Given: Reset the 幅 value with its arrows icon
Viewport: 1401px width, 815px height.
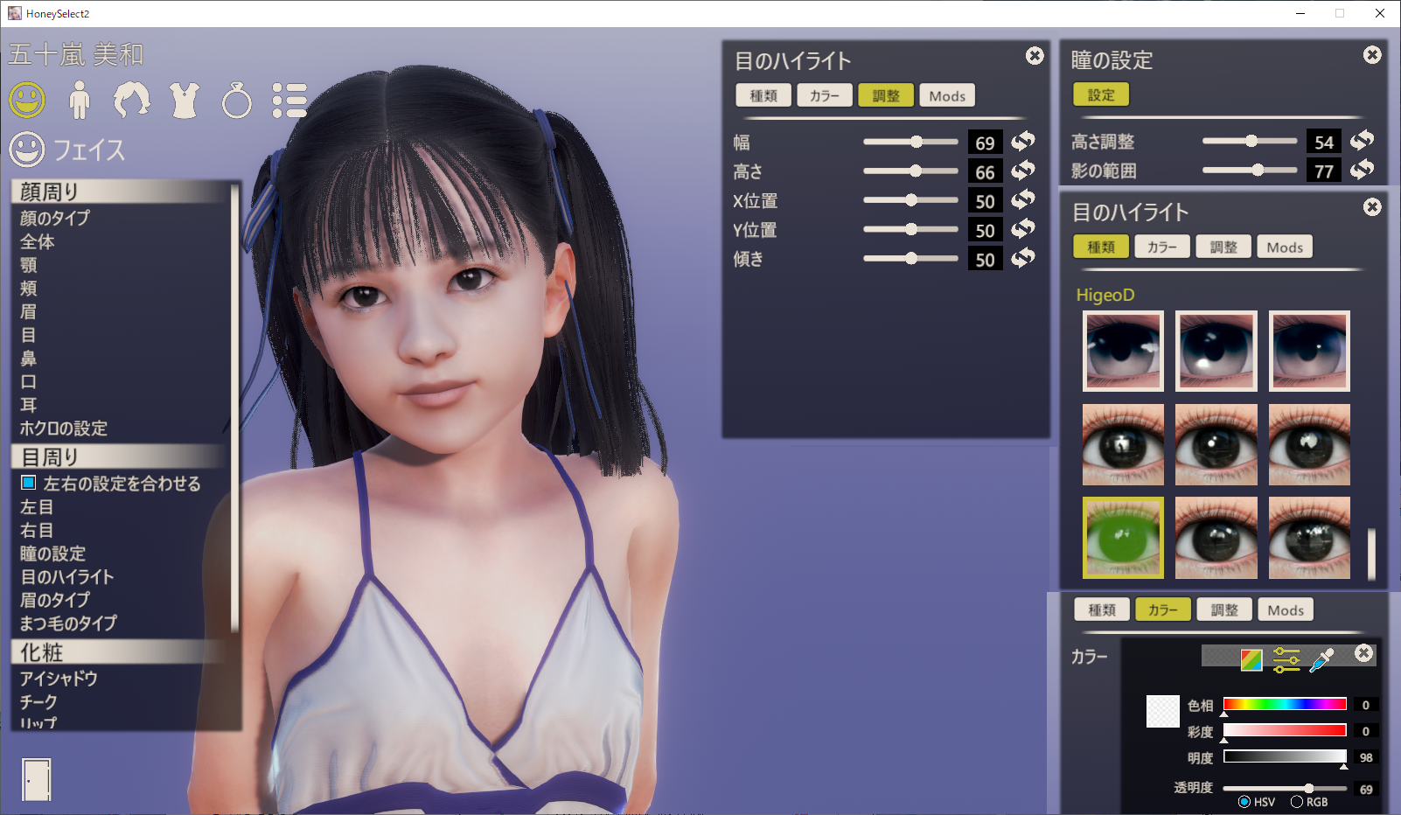Looking at the screenshot, I should (1022, 141).
